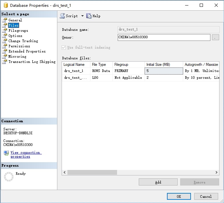The width and height of the screenshot is (224, 203).
Task: Click the Database name field
Action: (168, 30)
